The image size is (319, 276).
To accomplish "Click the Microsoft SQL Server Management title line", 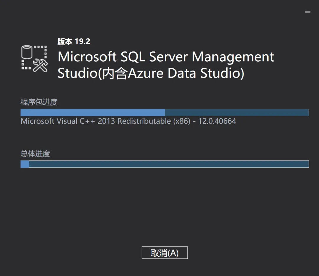I will click(166, 57).
